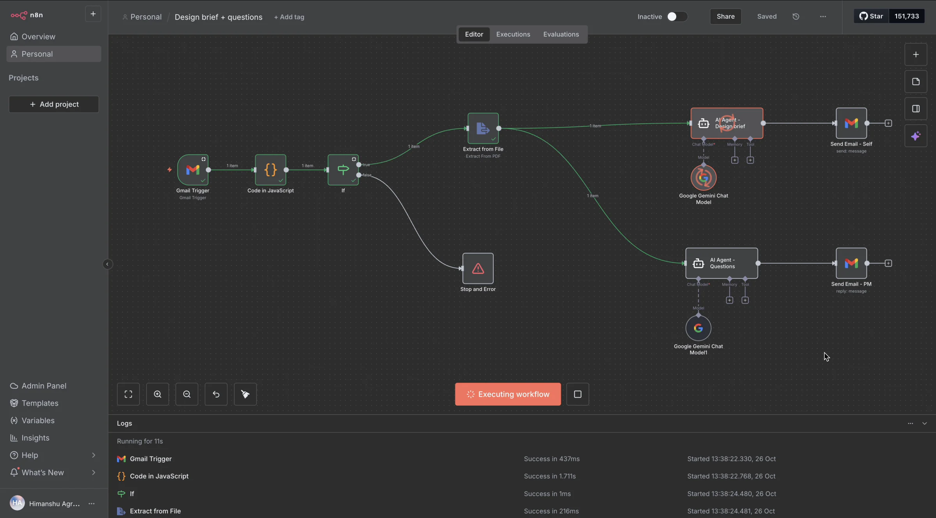The width and height of the screenshot is (936, 518).
Task: Open the Send Email - Self node
Action: [x=851, y=123]
